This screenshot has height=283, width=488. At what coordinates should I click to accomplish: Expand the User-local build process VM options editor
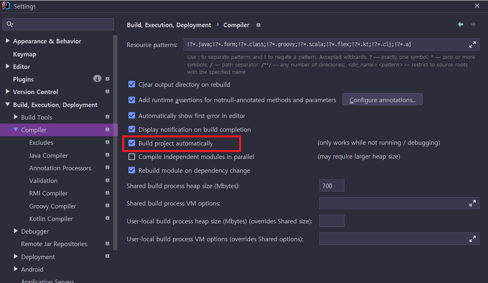(473, 238)
